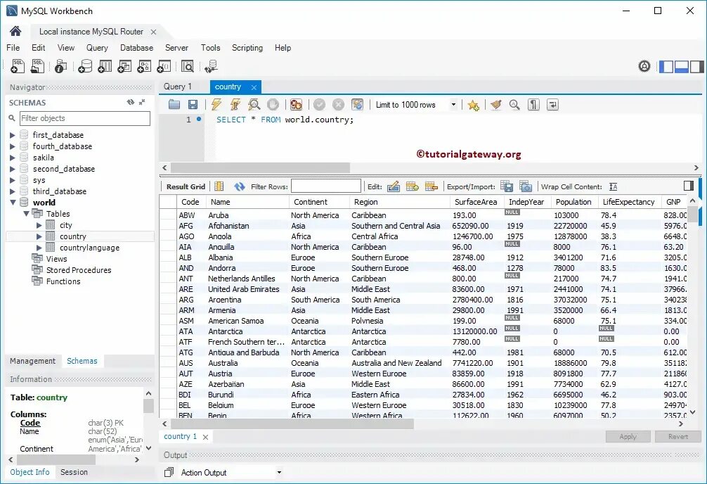This screenshot has width=707, height=484.
Task: Click the Filter objects search field
Action: (85, 118)
